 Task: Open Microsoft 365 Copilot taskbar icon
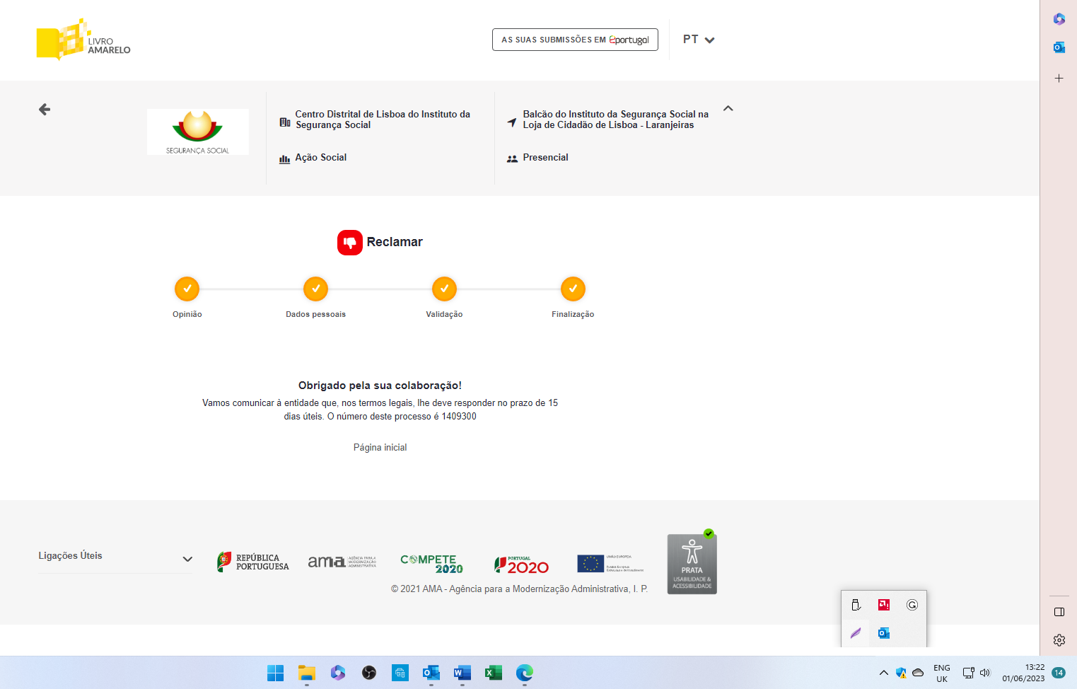coord(338,673)
